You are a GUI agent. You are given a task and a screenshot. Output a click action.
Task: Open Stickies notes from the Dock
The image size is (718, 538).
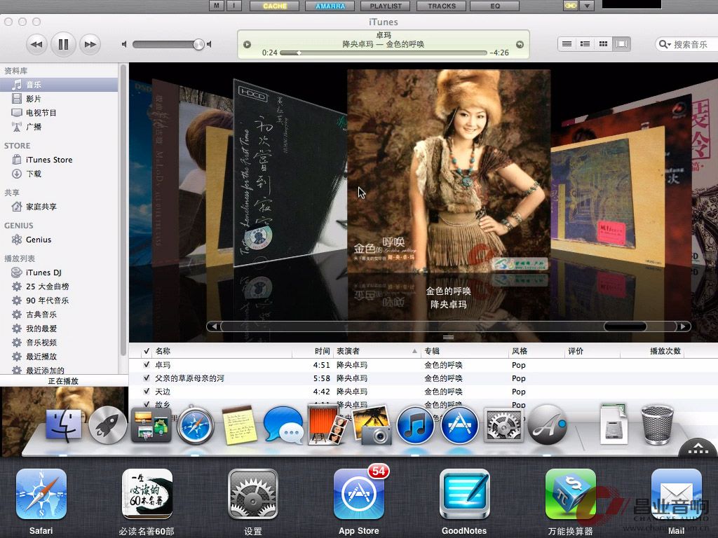click(239, 425)
